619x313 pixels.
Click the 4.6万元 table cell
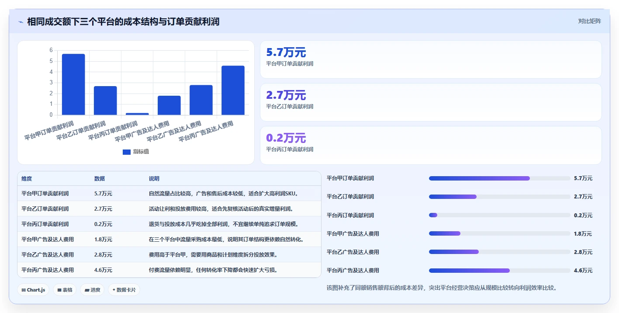click(103, 270)
